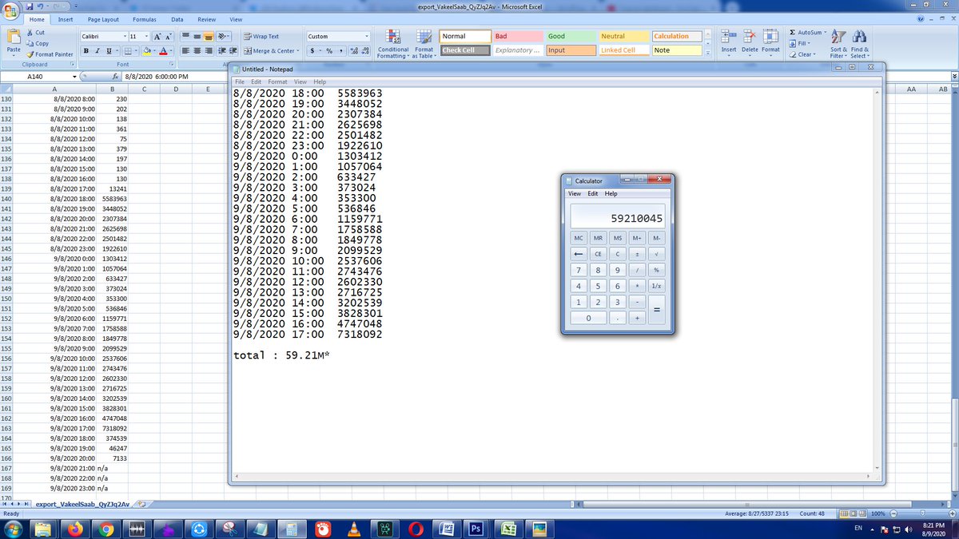Open the Format menu in Notepad
Viewport: 959px width, 539px height.
(x=277, y=82)
